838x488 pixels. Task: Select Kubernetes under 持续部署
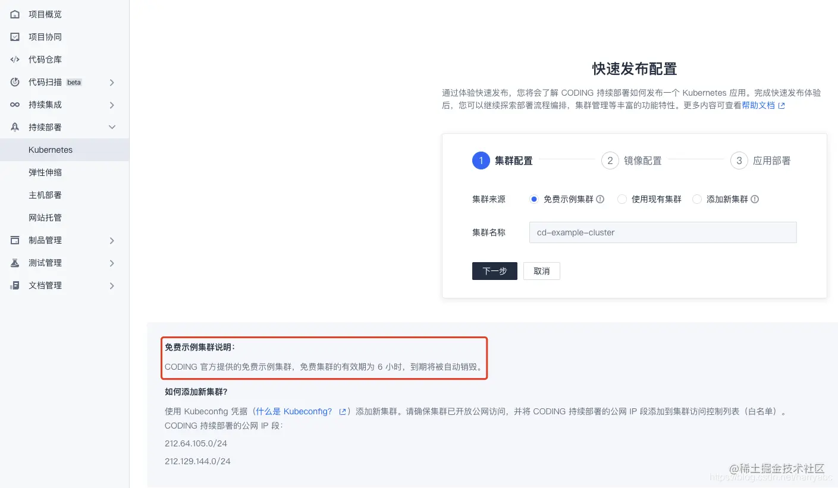tap(51, 150)
